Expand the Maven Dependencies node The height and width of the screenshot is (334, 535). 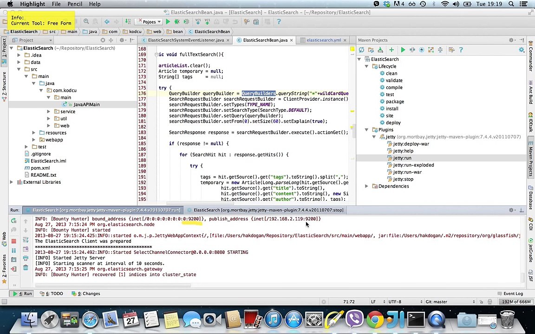coord(367,186)
